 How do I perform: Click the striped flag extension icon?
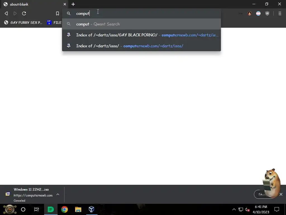[258, 13]
